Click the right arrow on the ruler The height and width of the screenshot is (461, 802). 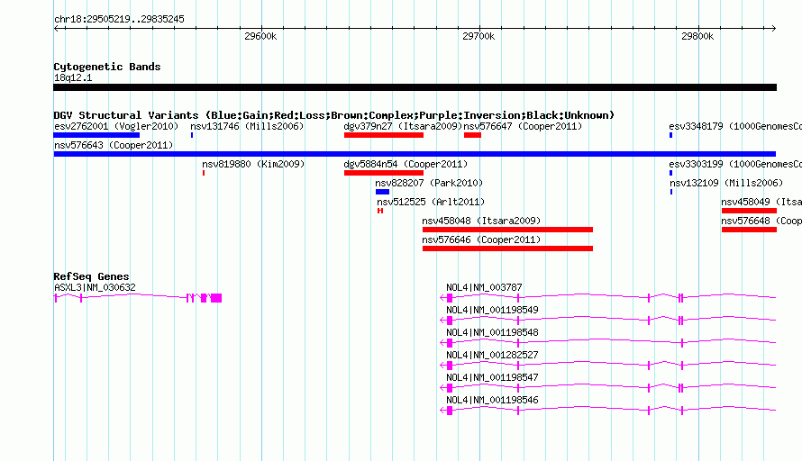773,29
